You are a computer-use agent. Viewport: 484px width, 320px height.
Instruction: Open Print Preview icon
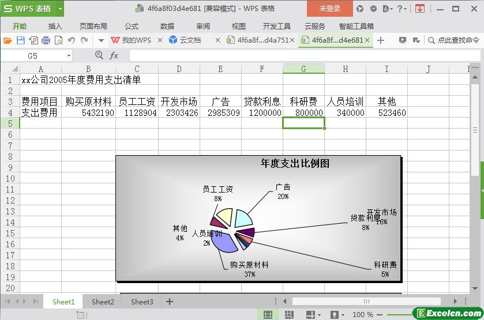click(58, 40)
